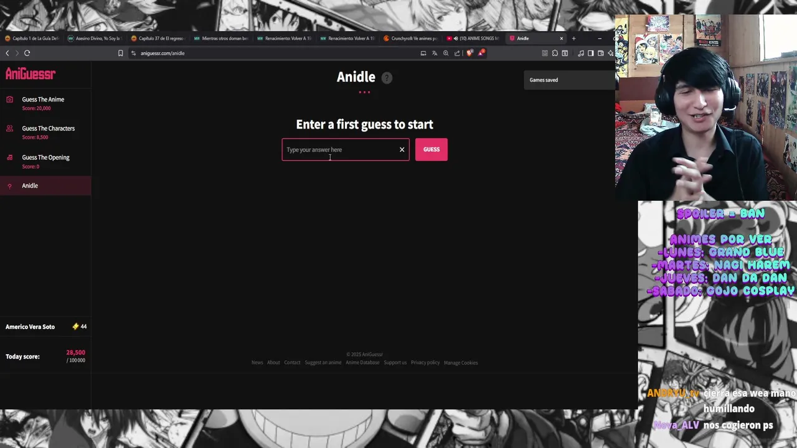
Task: Open the Brave playlist music note icon
Action: pyautogui.click(x=581, y=53)
